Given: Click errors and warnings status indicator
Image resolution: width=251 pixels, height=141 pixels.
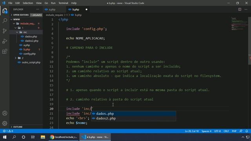Looking at the screenshot, I should click(x=8, y=131).
